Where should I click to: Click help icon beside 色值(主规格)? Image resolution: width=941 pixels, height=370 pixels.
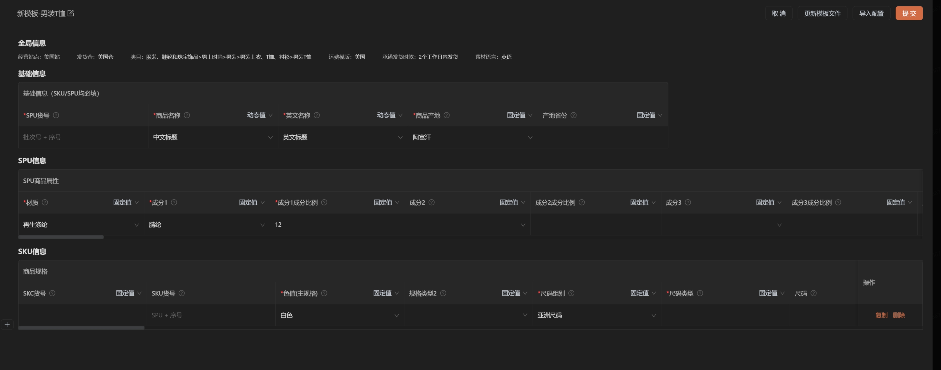(324, 293)
